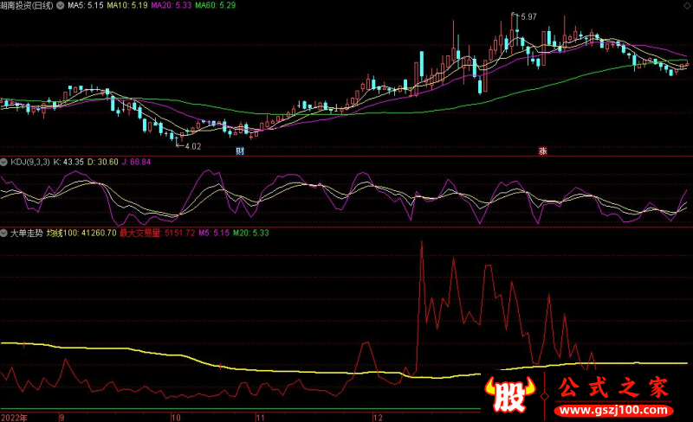Click the 2022年 timeline label
693x422 pixels.
point(14,418)
